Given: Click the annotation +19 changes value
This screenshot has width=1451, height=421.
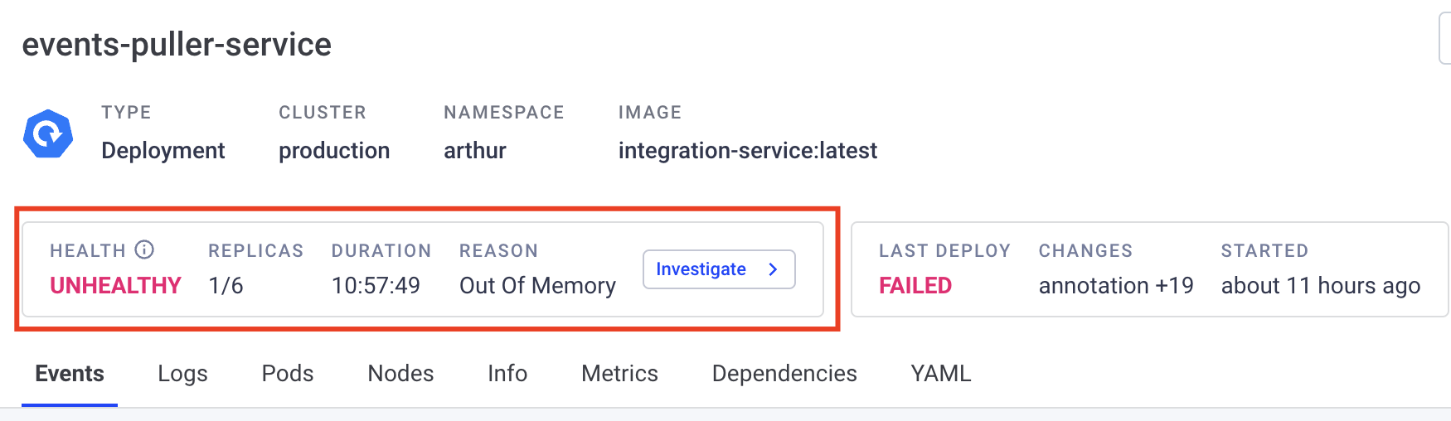Looking at the screenshot, I should 1116,286.
